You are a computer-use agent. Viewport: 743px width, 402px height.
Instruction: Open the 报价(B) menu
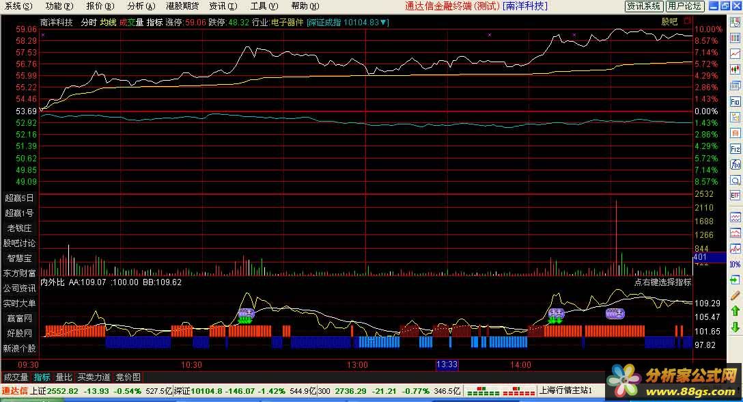100,6
